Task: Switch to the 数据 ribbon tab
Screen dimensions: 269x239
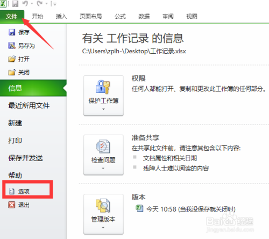Action: [144, 16]
